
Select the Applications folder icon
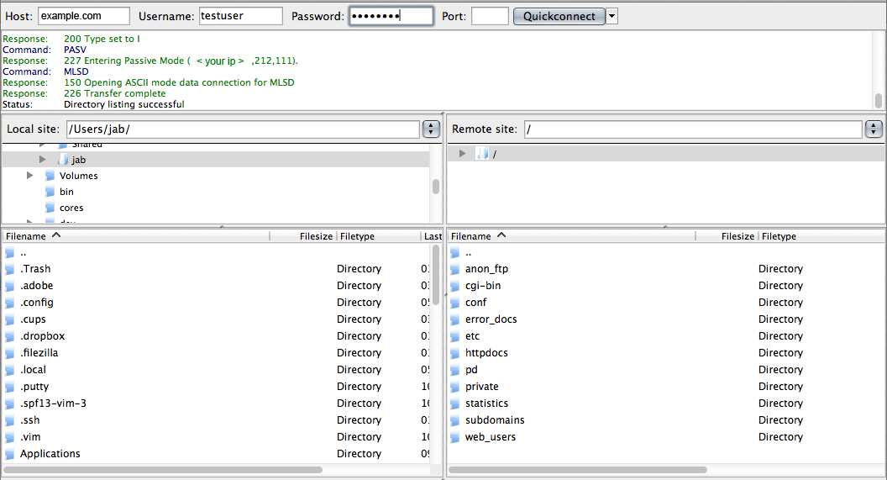(10, 454)
